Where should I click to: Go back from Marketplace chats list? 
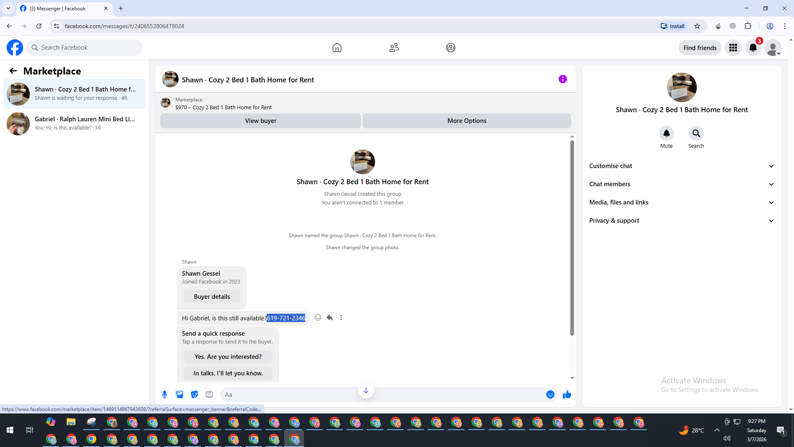13,71
